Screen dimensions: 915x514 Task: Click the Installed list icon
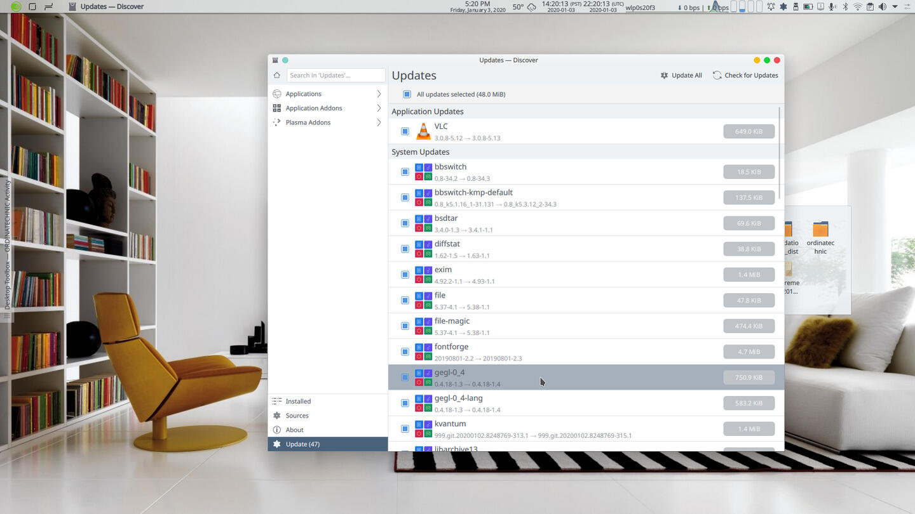click(x=276, y=401)
